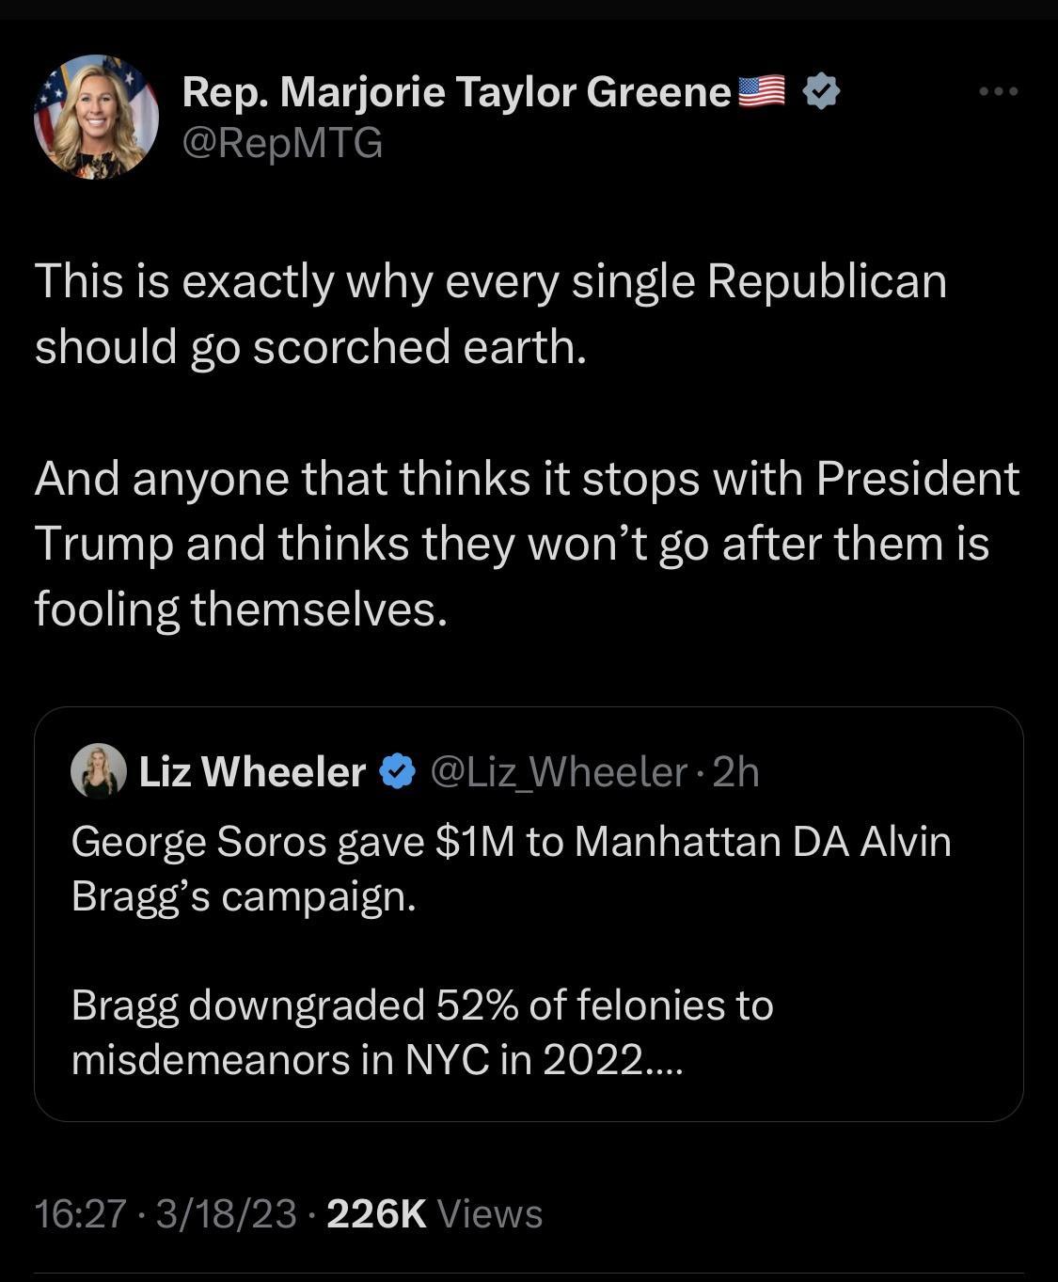Image resolution: width=1058 pixels, height=1282 pixels.
Task: Open the @RepMTG handle
Action: pos(282,143)
